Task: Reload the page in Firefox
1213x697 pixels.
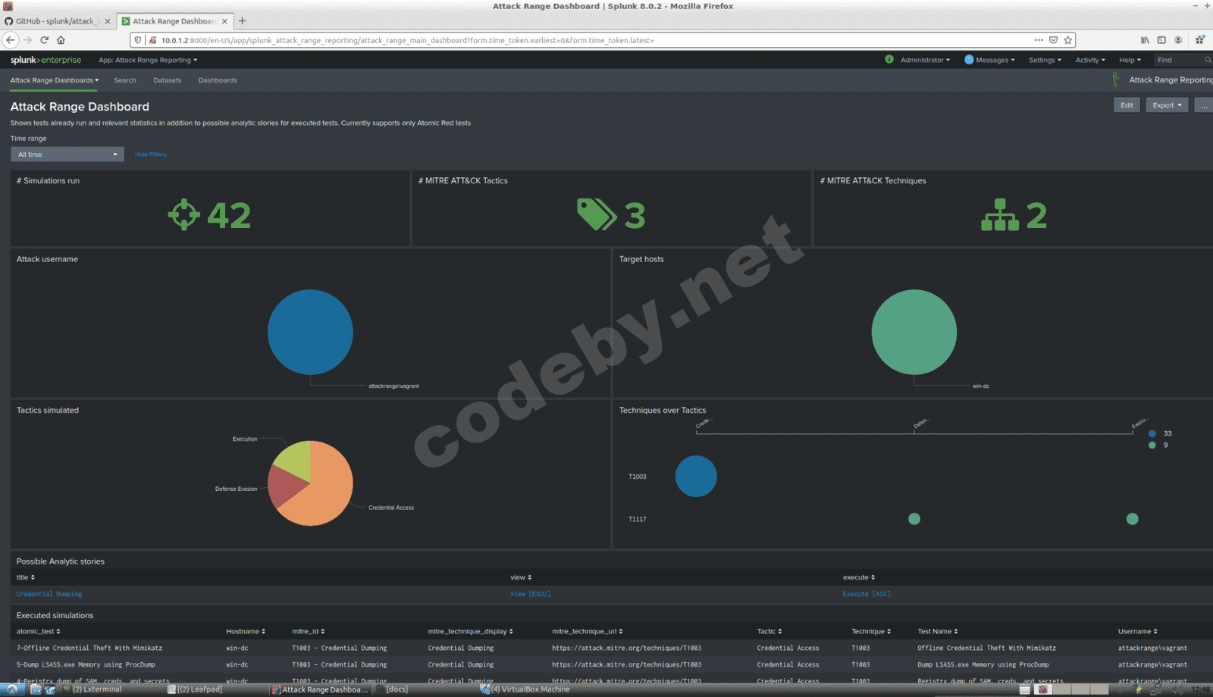Action: pyautogui.click(x=44, y=40)
